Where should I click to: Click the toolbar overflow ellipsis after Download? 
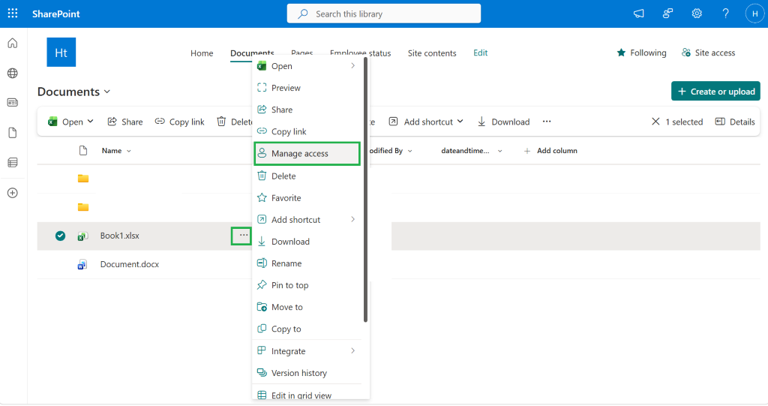coord(547,122)
